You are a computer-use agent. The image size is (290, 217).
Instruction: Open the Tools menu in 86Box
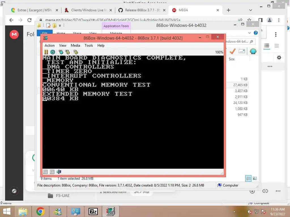[x=89, y=45]
